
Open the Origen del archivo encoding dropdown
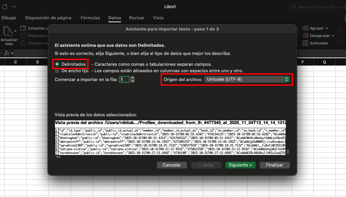pos(247,79)
